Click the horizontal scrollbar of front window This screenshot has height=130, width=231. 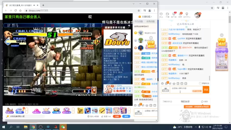[x=69, y=120]
